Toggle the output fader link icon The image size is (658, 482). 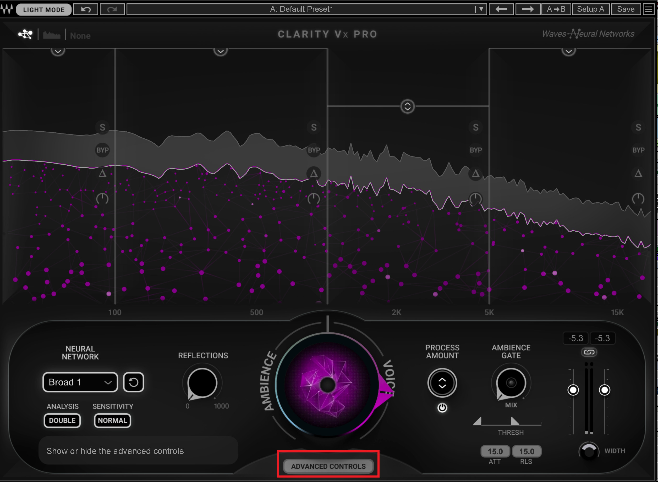[x=589, y=352]
